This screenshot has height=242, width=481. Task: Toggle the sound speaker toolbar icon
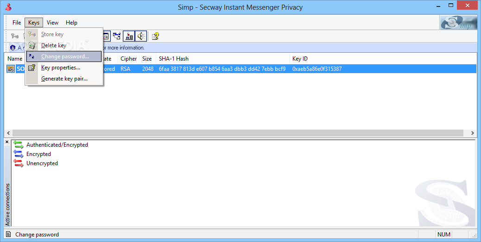pyautogui.click(x=141, y=36)
